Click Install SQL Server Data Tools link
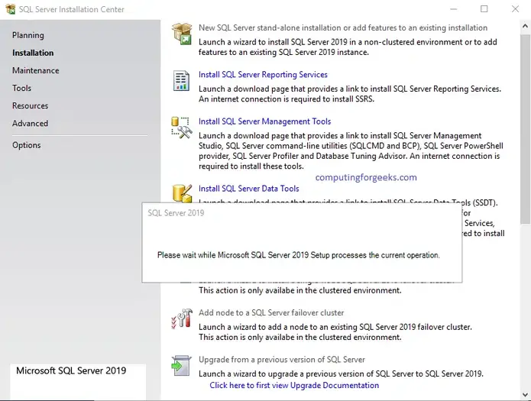The height and width of the screenshot is (401, 531). [248, 189]
